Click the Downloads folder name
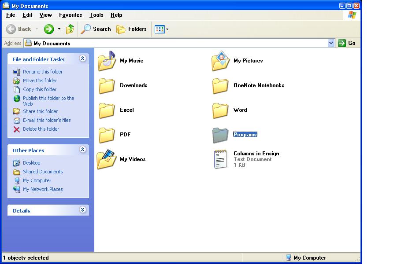Screen dimensions: 416x264 [x=134, y=85]
